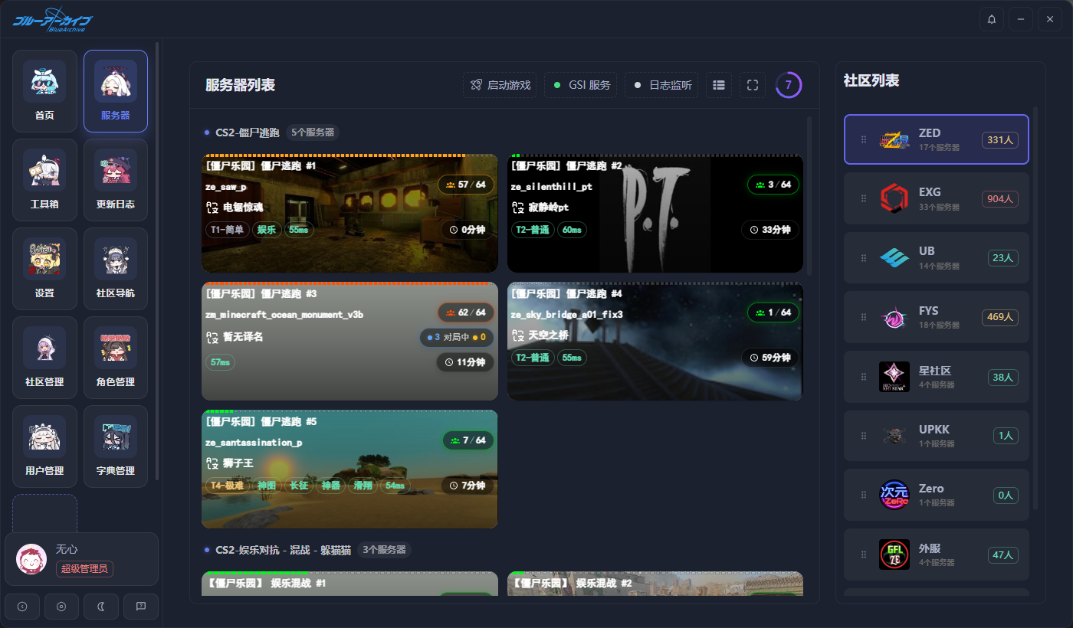The height and width of the screenshot is (628, 1073).
Task: Click the 469人 player count badge
Action: [x=1000, y=318]
